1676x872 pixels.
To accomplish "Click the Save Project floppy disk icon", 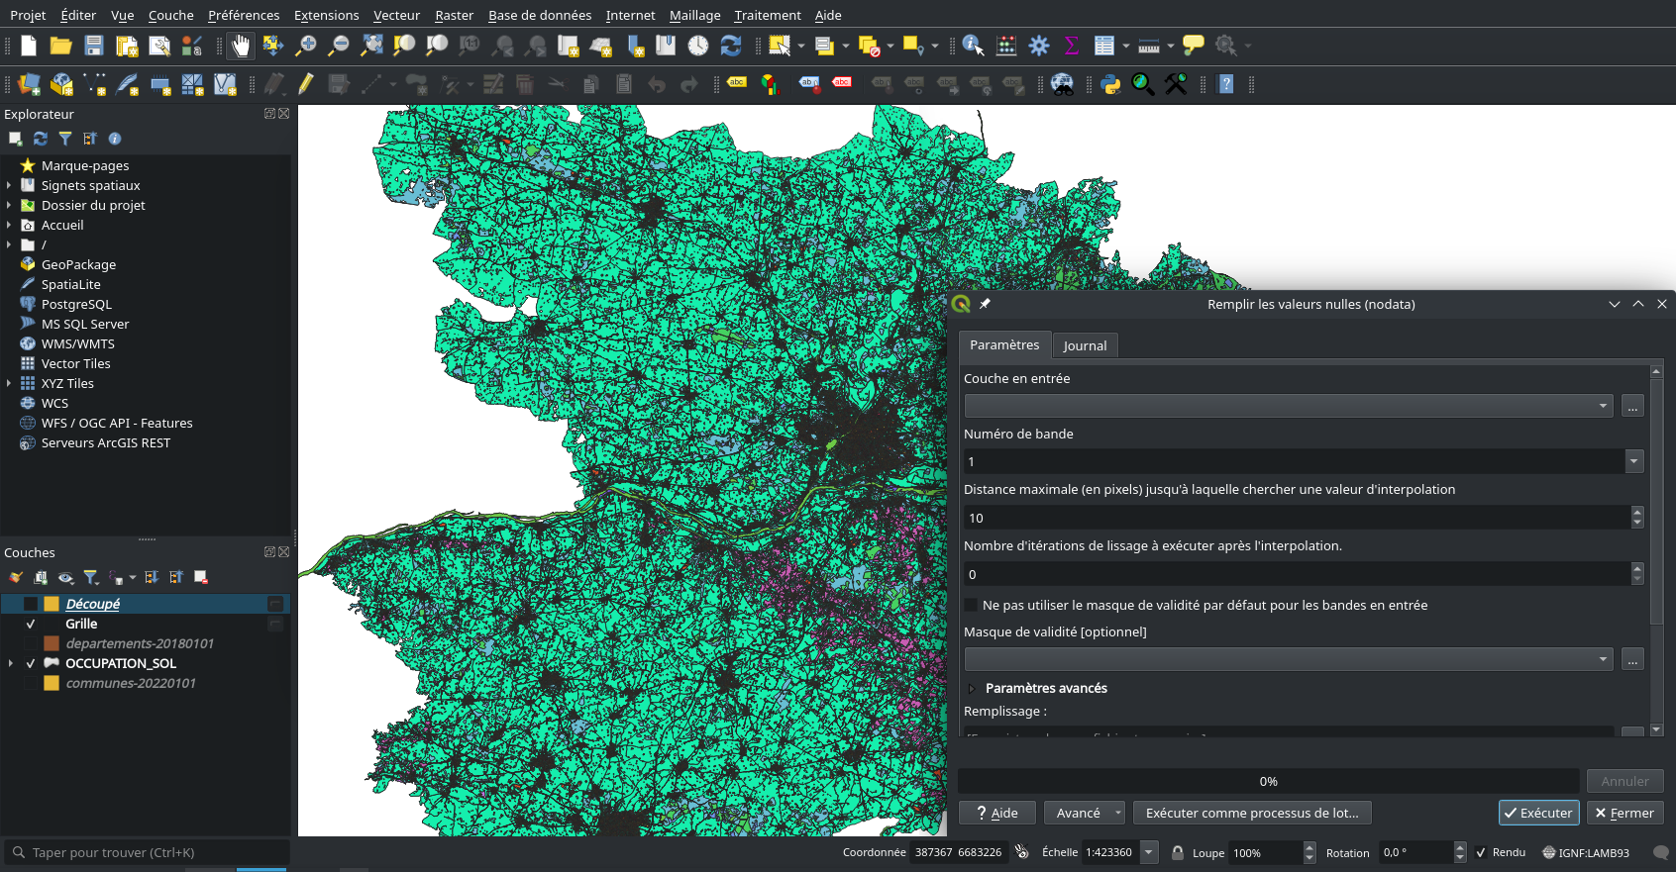I will [x=94, y=46].
